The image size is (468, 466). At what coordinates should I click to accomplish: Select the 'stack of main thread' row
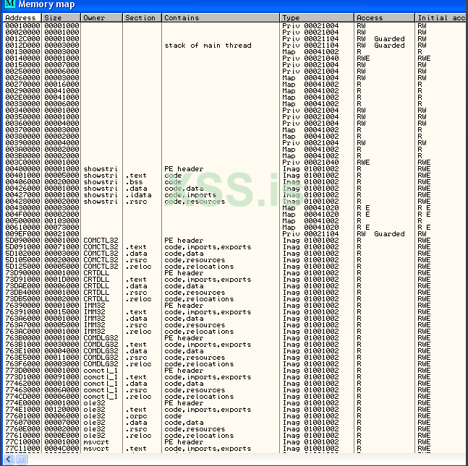234,46
